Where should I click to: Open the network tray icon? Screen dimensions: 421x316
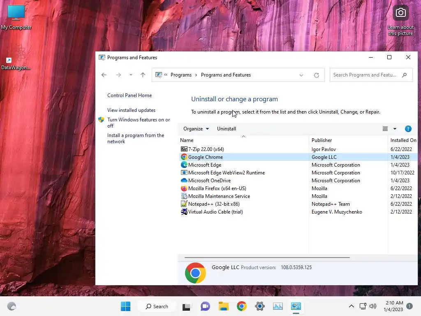(363, 306)
